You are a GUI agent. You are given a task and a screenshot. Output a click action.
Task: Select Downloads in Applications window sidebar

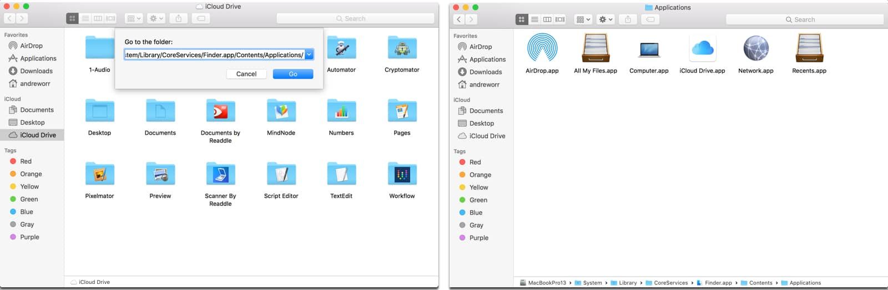click(x=486, y=72)
